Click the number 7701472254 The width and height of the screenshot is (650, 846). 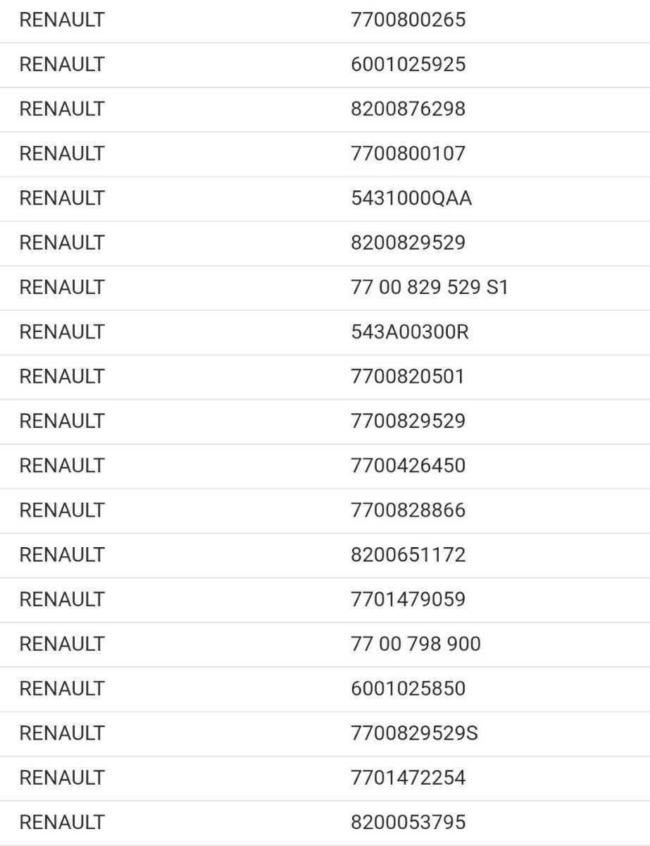(x=408, y=778)
